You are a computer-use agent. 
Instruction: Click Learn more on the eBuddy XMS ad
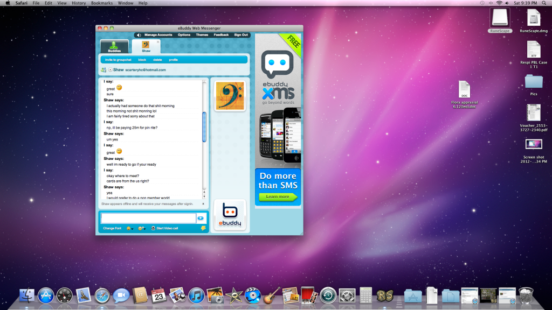pyautogui.click(x=278, y=197)
